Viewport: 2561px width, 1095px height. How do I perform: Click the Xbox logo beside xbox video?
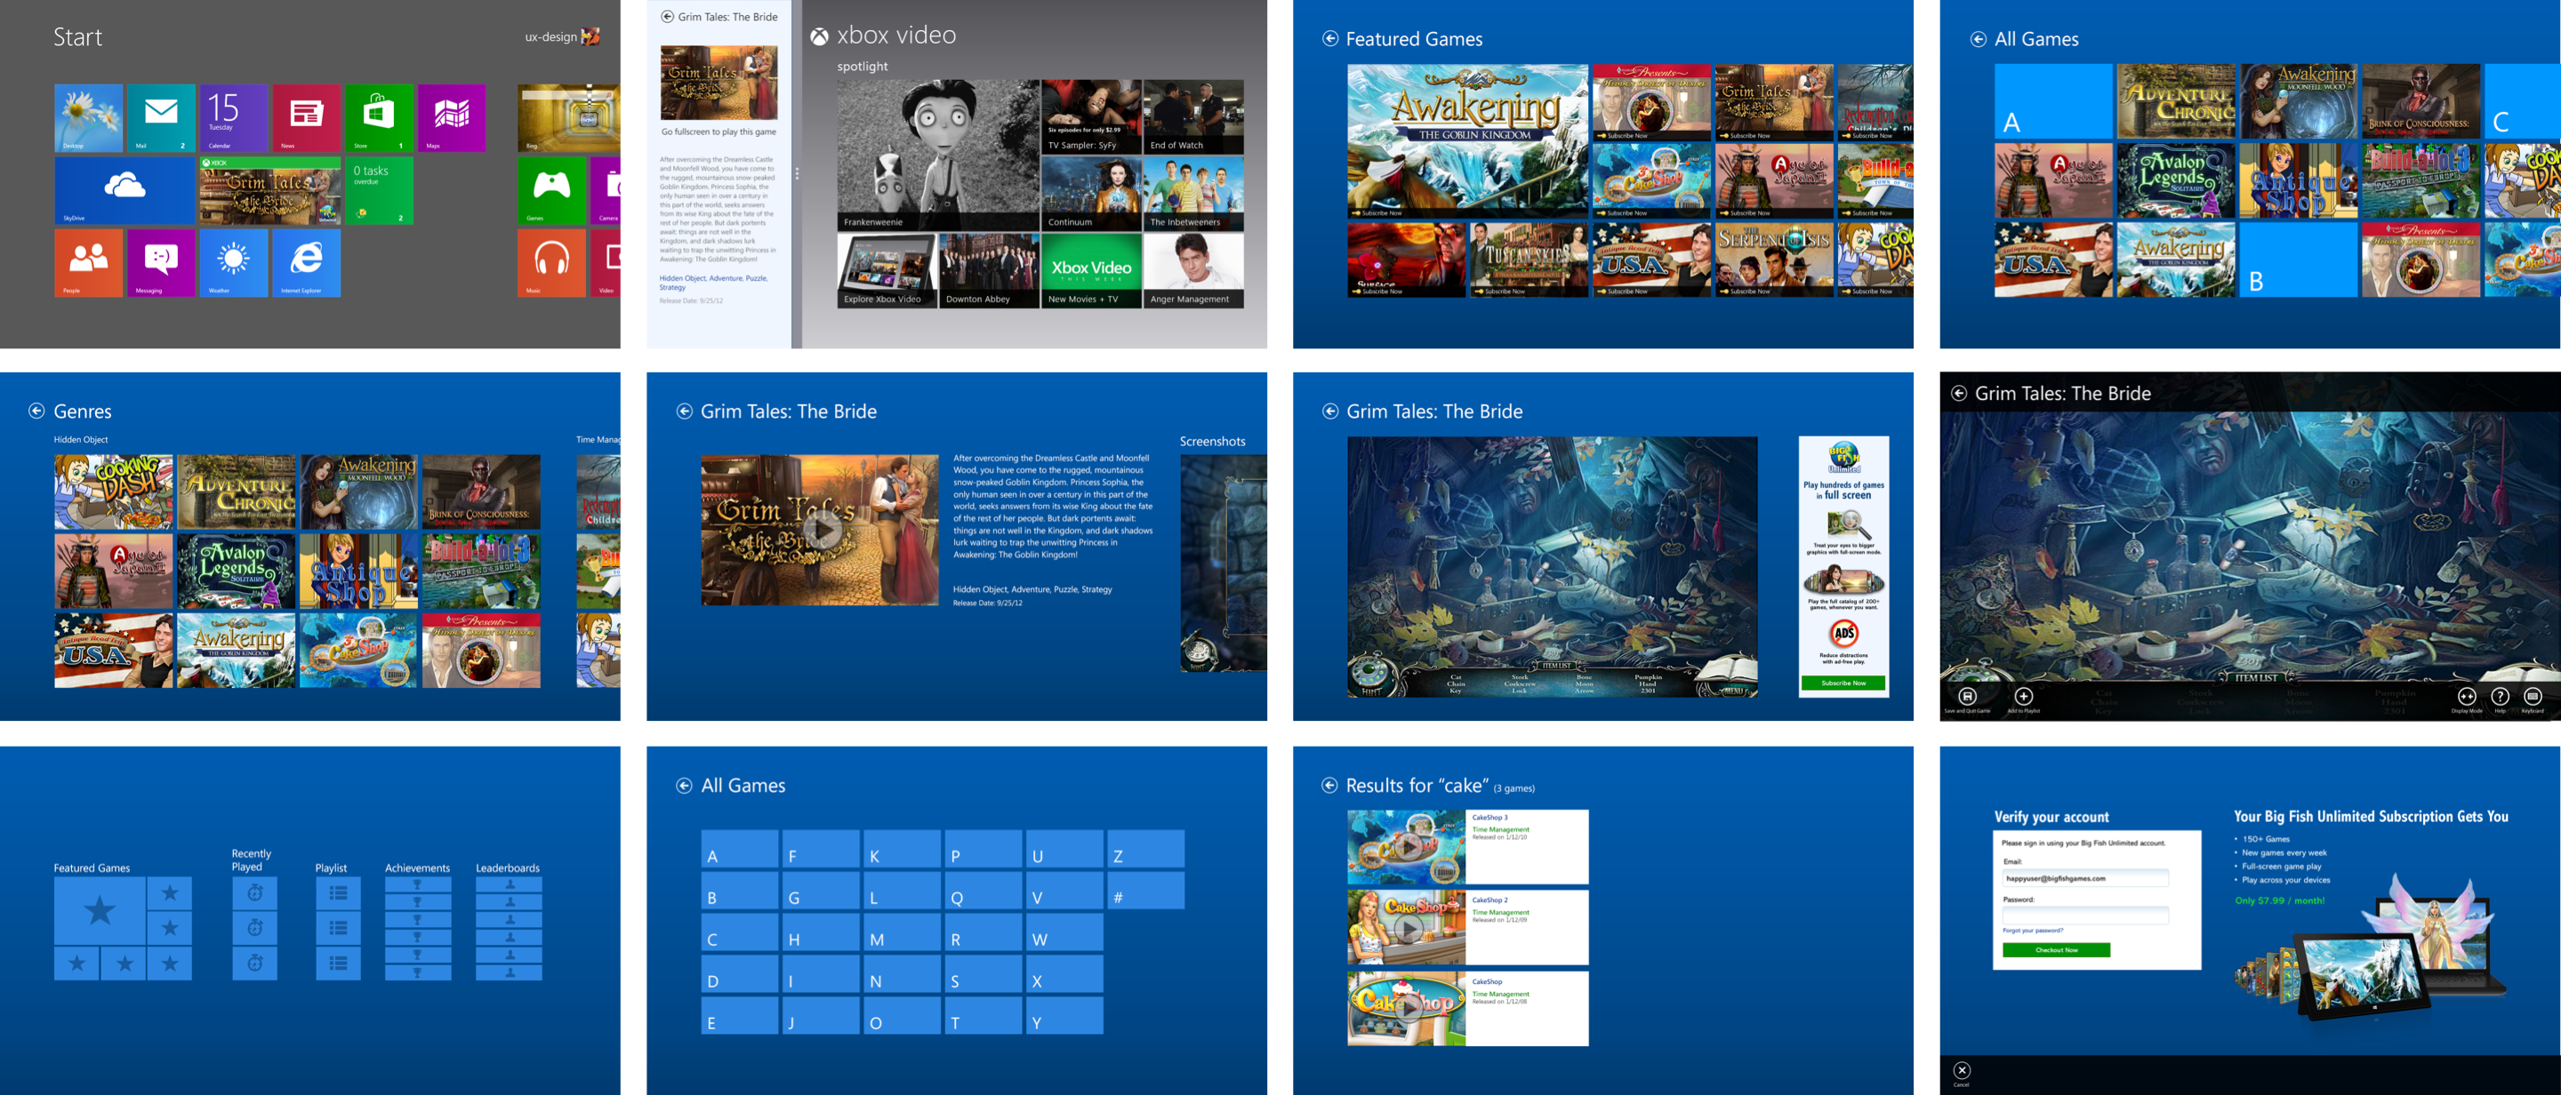coord(819,36)
